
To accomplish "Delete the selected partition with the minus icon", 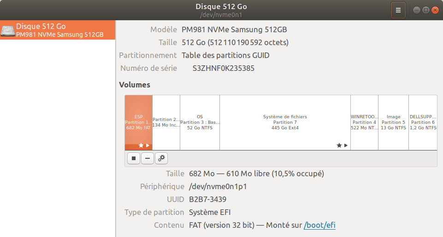I will point(148,158).
